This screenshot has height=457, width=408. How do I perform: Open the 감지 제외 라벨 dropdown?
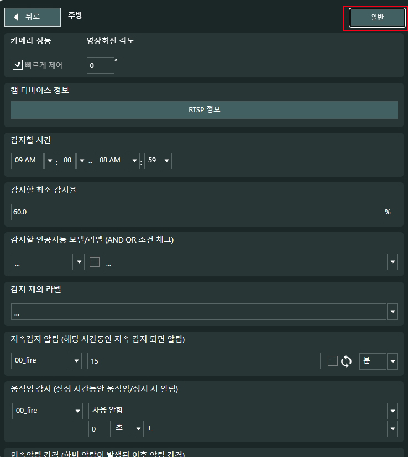point(393,312)
